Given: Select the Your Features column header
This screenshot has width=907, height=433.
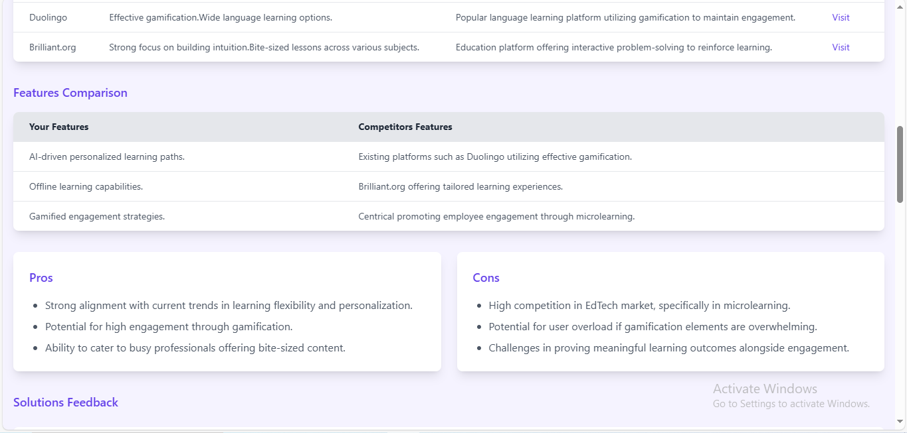Looking at the screenshot, I should [59, 127].
